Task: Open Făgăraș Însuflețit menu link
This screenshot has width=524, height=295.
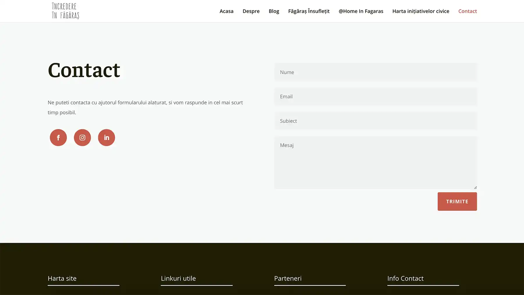Action: click(x=309, y=11)
